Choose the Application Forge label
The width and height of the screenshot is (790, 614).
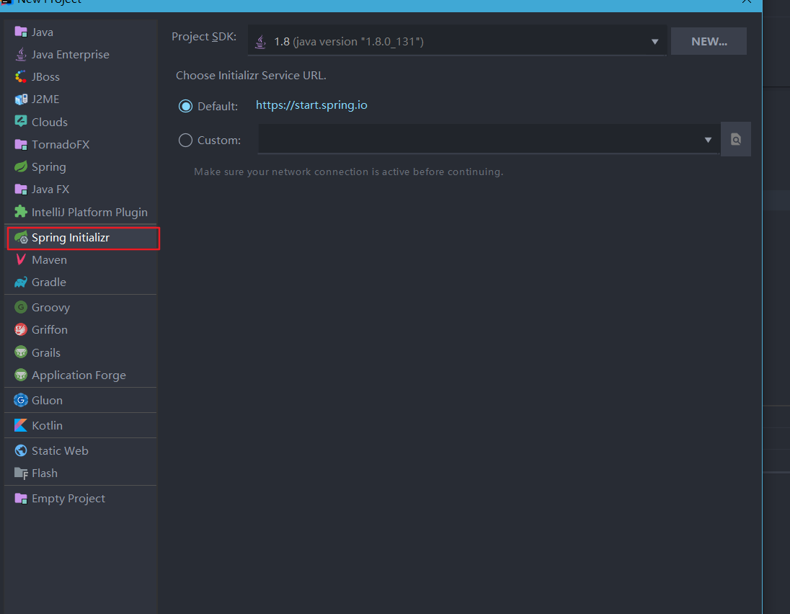tap(79, 375)
